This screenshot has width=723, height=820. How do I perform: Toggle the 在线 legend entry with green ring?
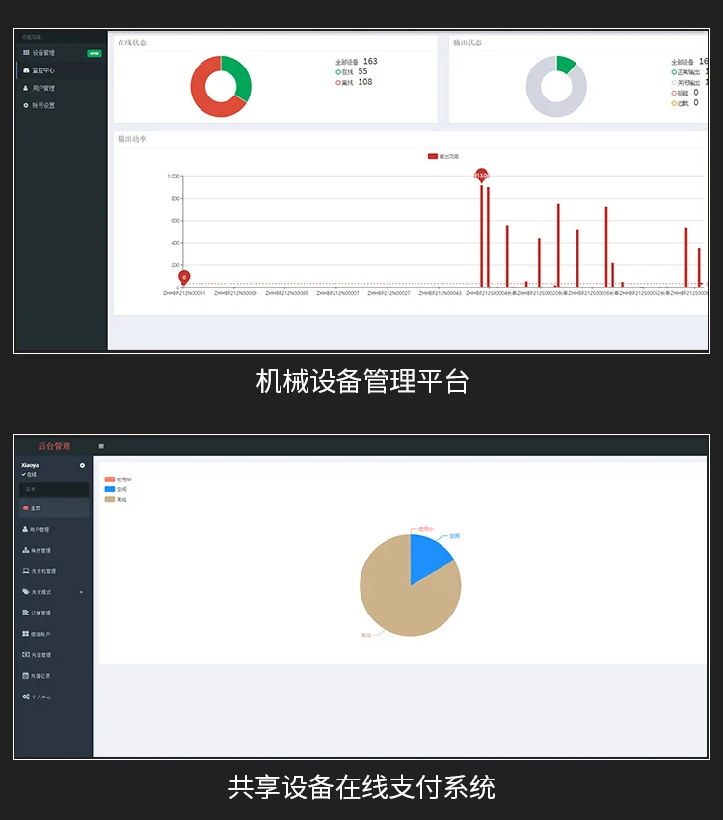344,72
